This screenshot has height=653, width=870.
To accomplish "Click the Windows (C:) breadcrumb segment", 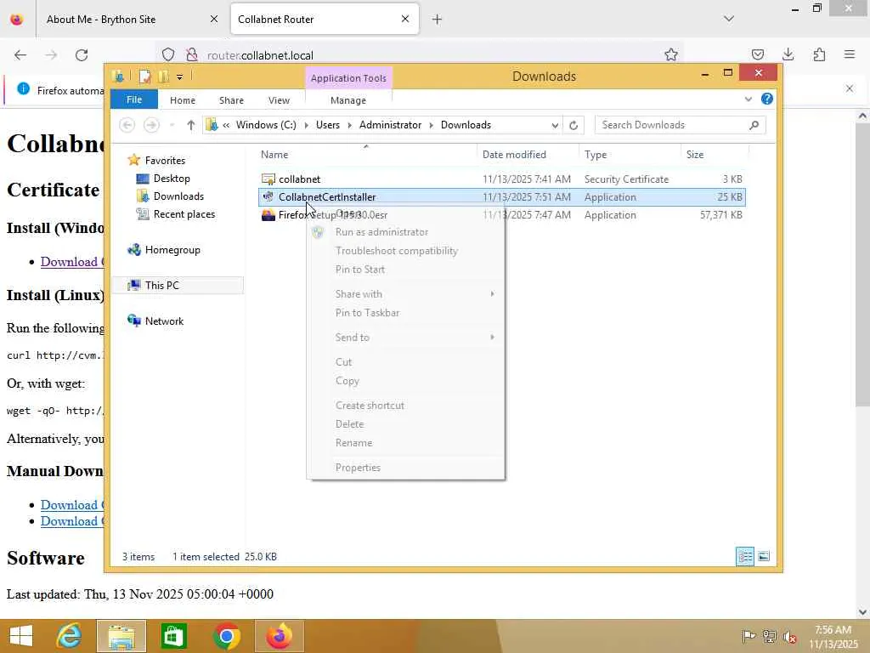I will point(266,125).
